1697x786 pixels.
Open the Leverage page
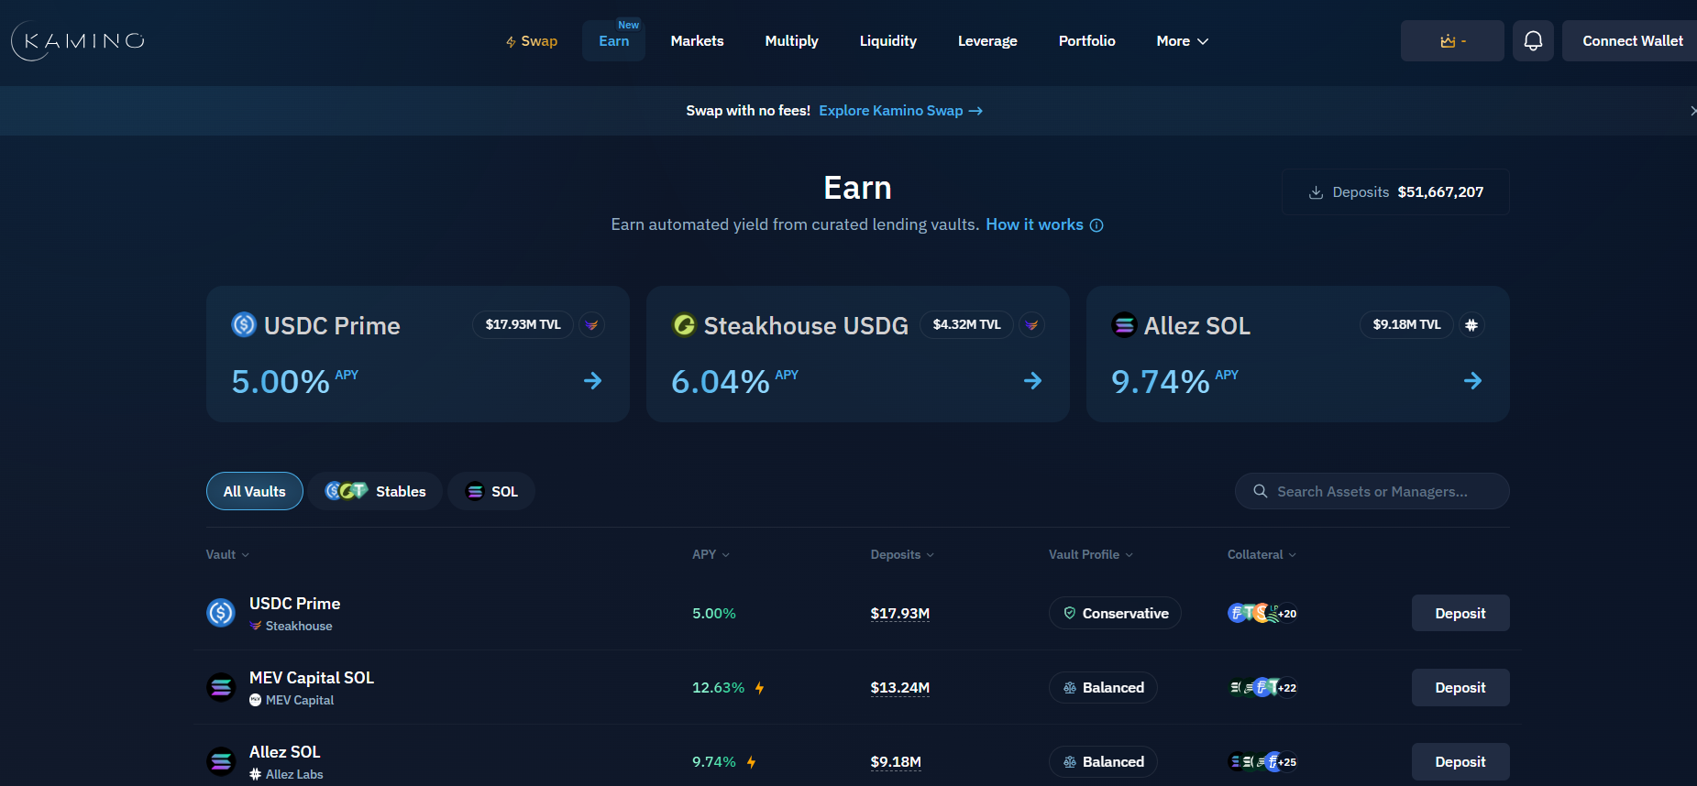point(987,41)
